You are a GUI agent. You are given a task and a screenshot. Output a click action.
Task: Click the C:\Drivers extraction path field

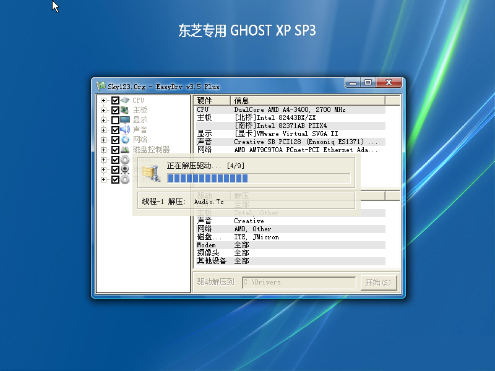[x=298, y=283]
